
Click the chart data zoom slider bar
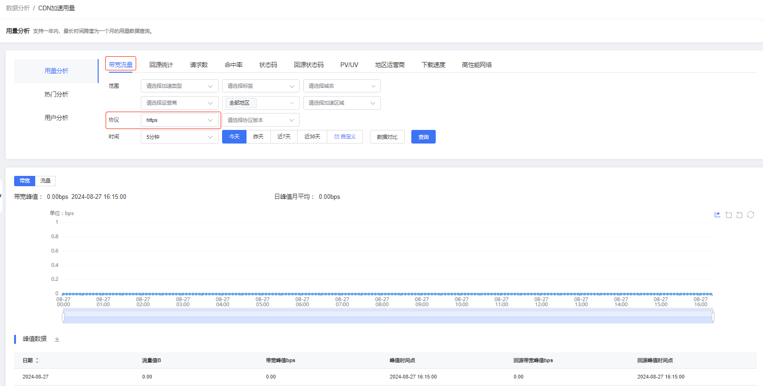[x=388, y=317]
